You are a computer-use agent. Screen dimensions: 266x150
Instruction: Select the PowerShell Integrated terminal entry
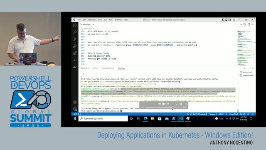[247, 75]
